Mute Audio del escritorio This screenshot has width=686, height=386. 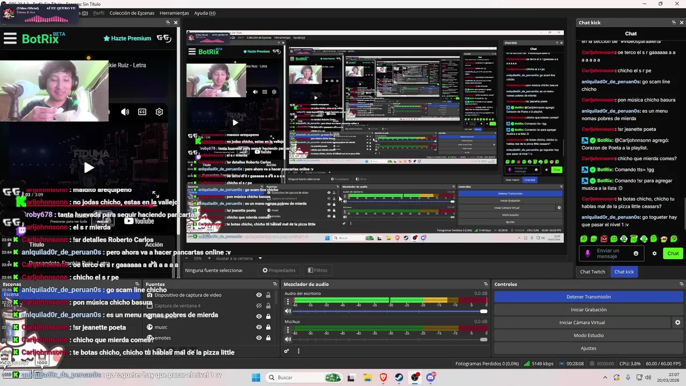[x=288, y=311]
